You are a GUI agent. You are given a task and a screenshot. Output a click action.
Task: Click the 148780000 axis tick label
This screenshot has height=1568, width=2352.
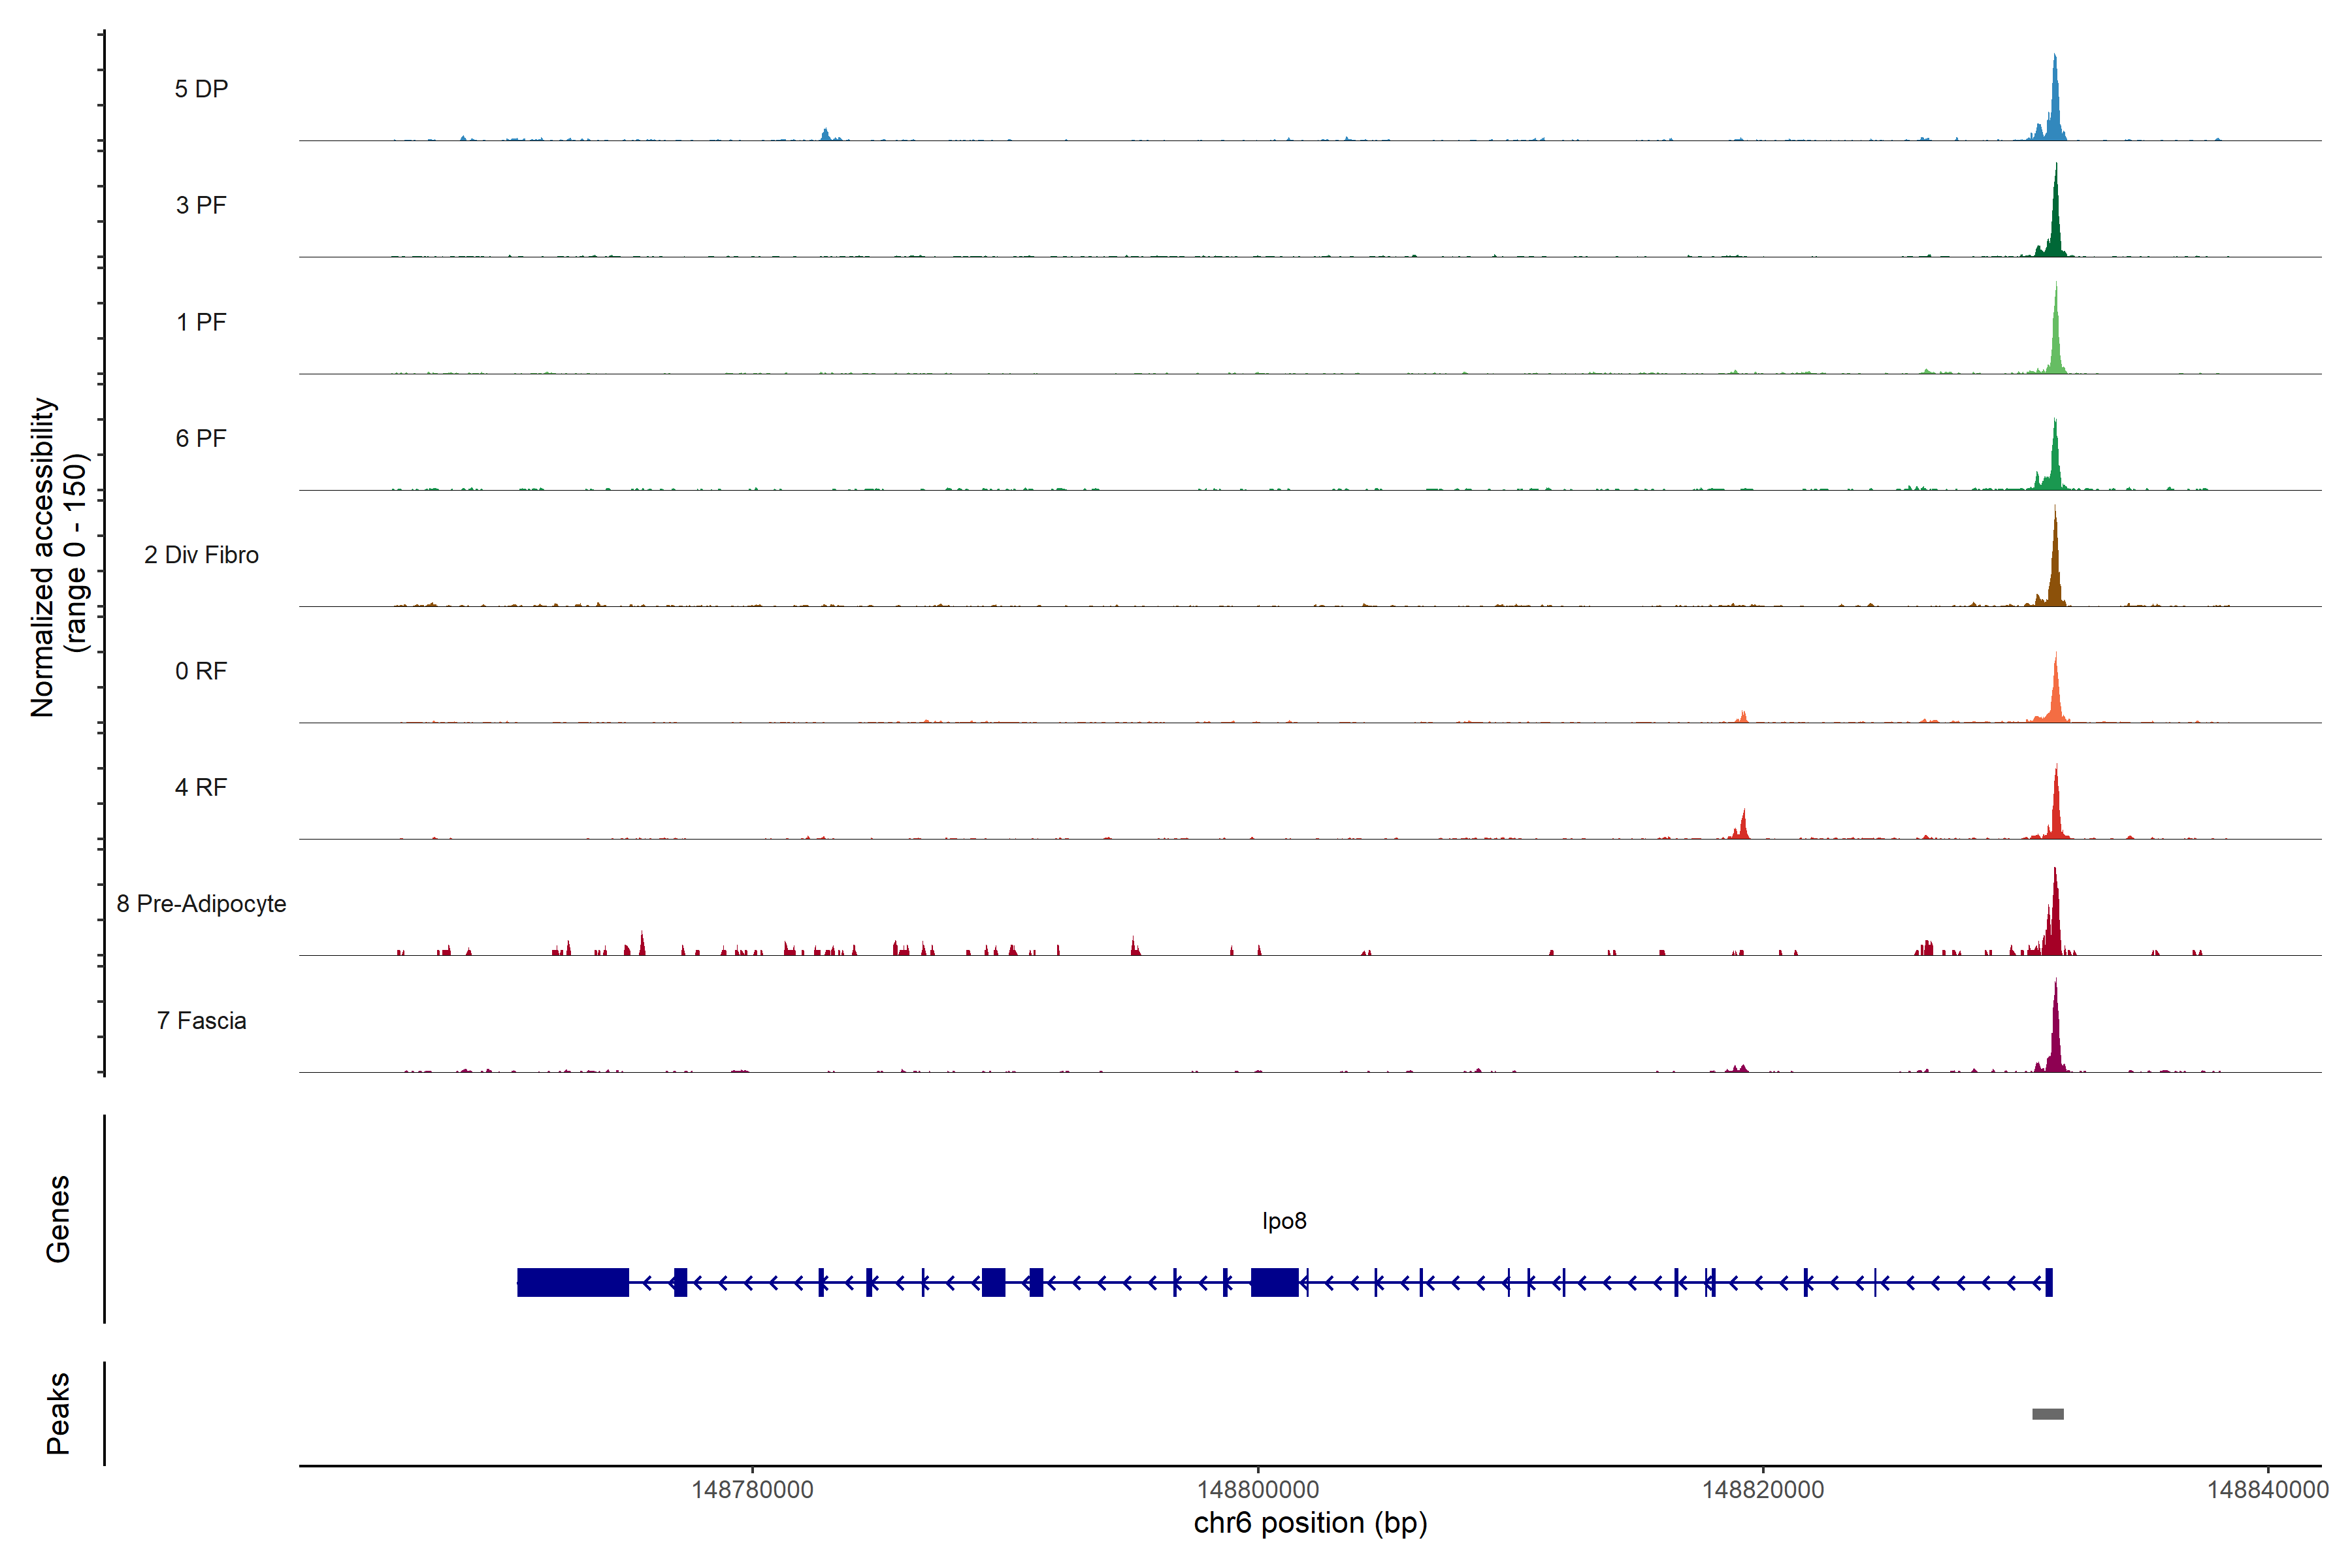click(x=752, y=1490)
